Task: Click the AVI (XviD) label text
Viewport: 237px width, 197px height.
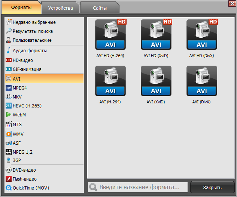Action: click(156, 102)
